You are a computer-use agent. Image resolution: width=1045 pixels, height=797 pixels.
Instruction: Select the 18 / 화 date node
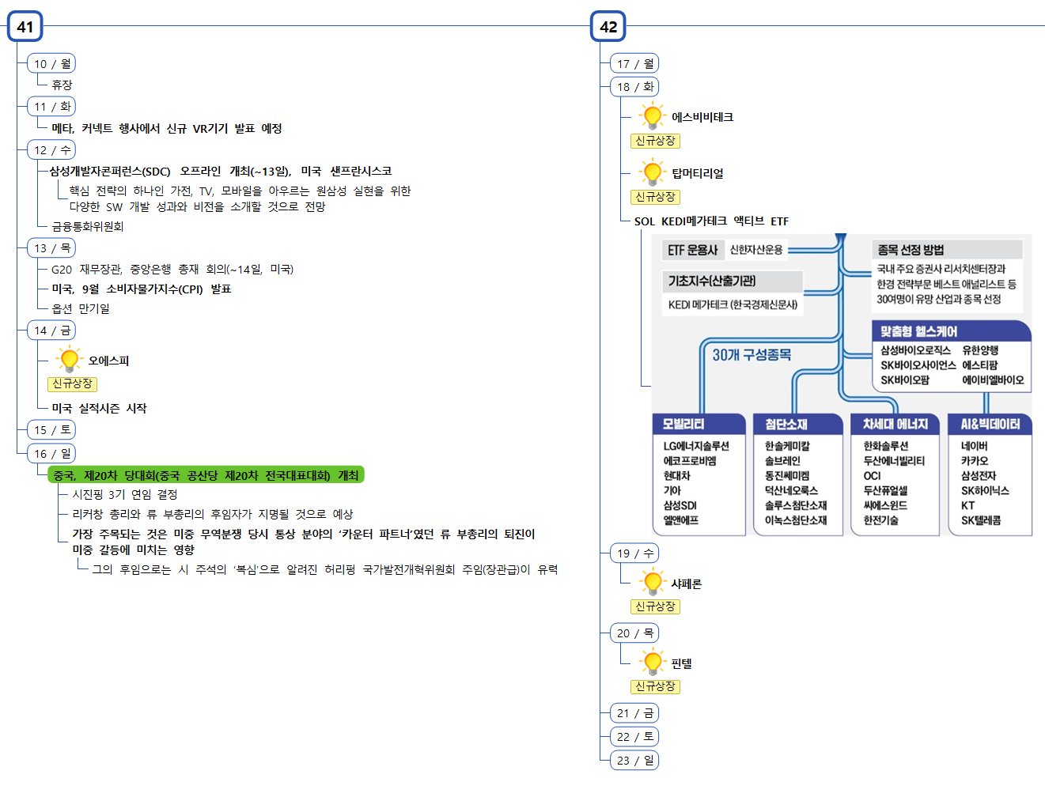tap(634, 86)
